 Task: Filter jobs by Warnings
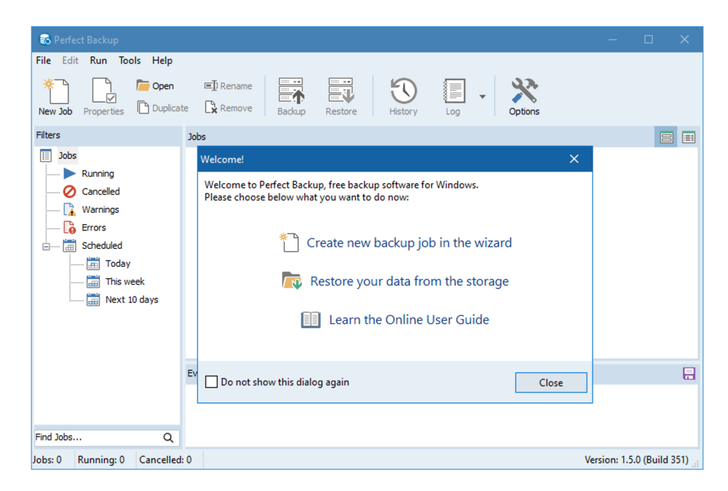coord(100,210)
